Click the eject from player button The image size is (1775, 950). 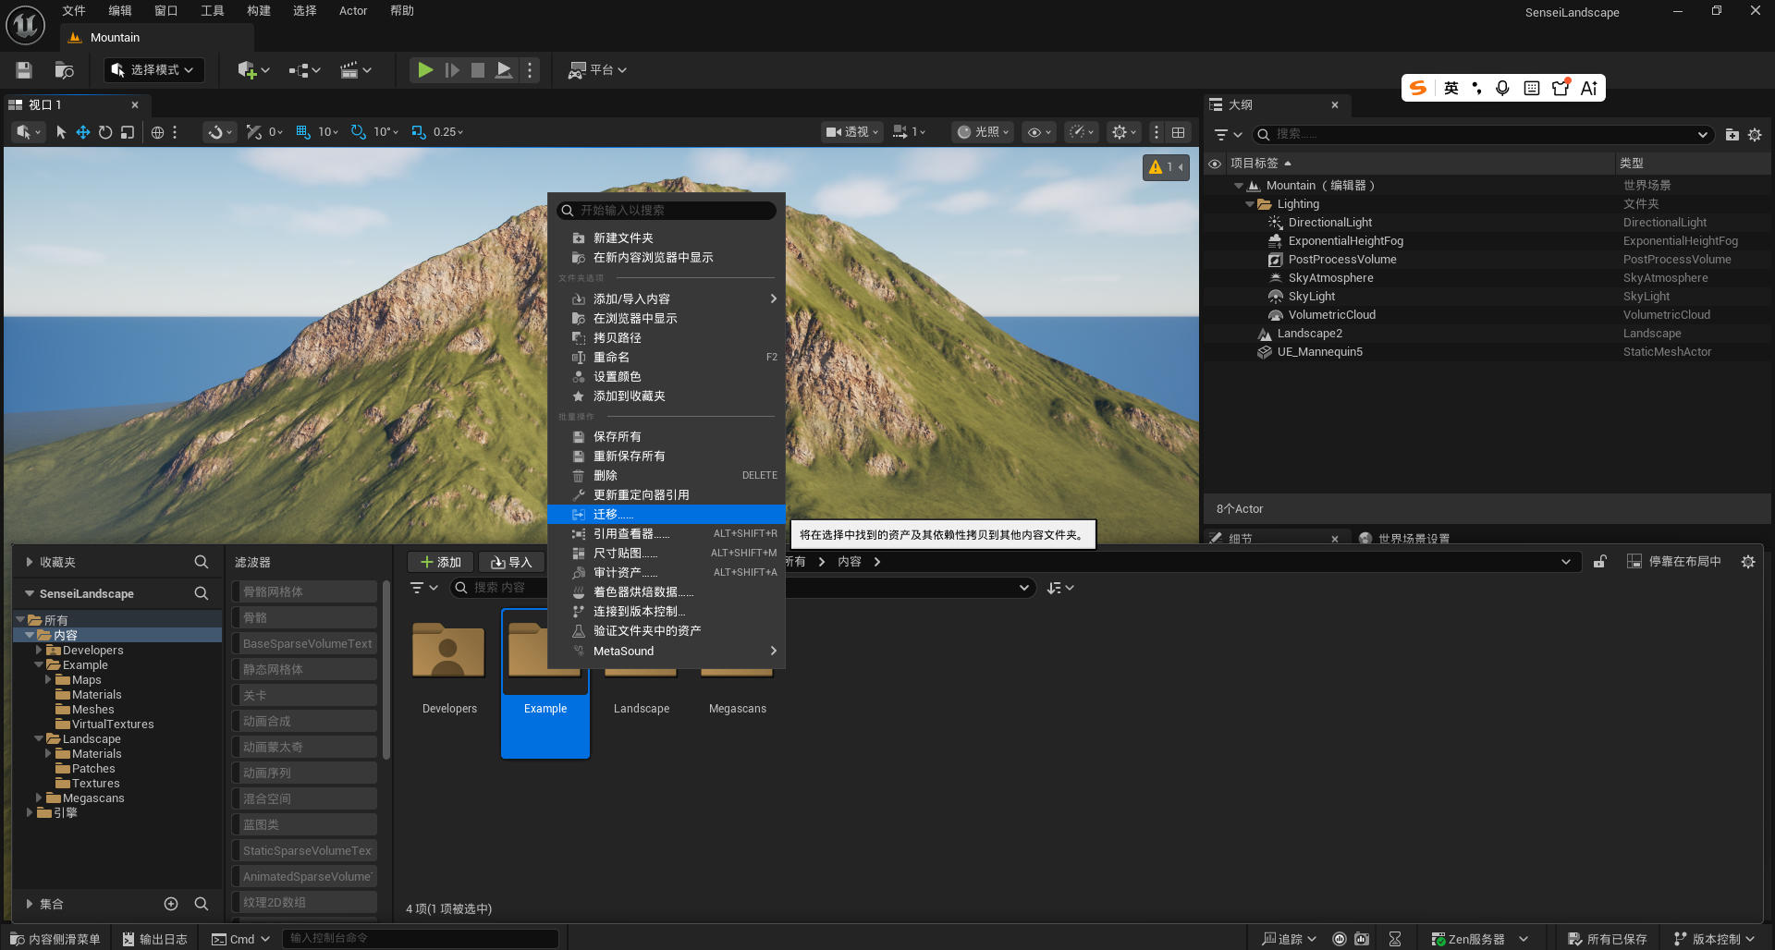[x=504, y=70]
